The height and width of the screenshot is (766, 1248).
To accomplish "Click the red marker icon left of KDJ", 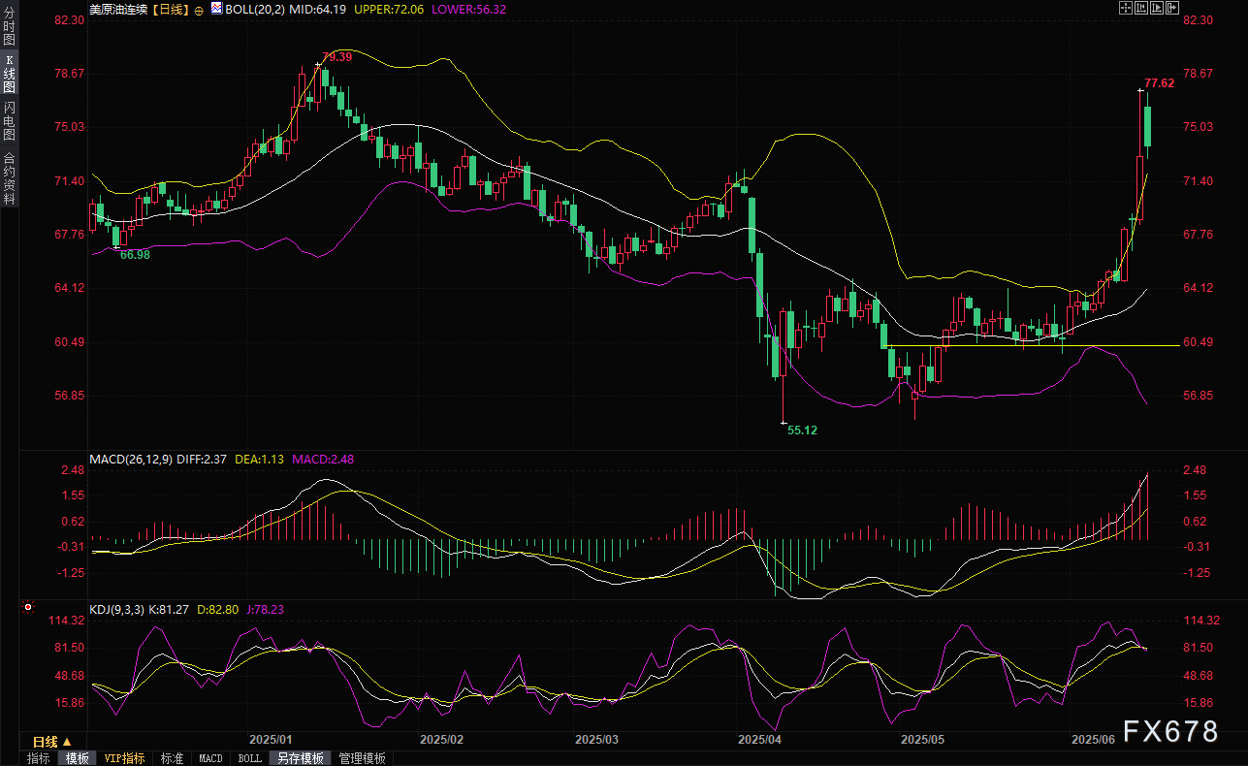I will tap(28, 608).
